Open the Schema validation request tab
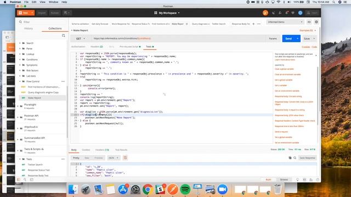This screenshot has width=351, height=197. [80, 24]
